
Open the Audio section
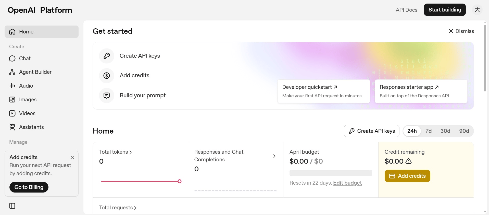(26, 86)
